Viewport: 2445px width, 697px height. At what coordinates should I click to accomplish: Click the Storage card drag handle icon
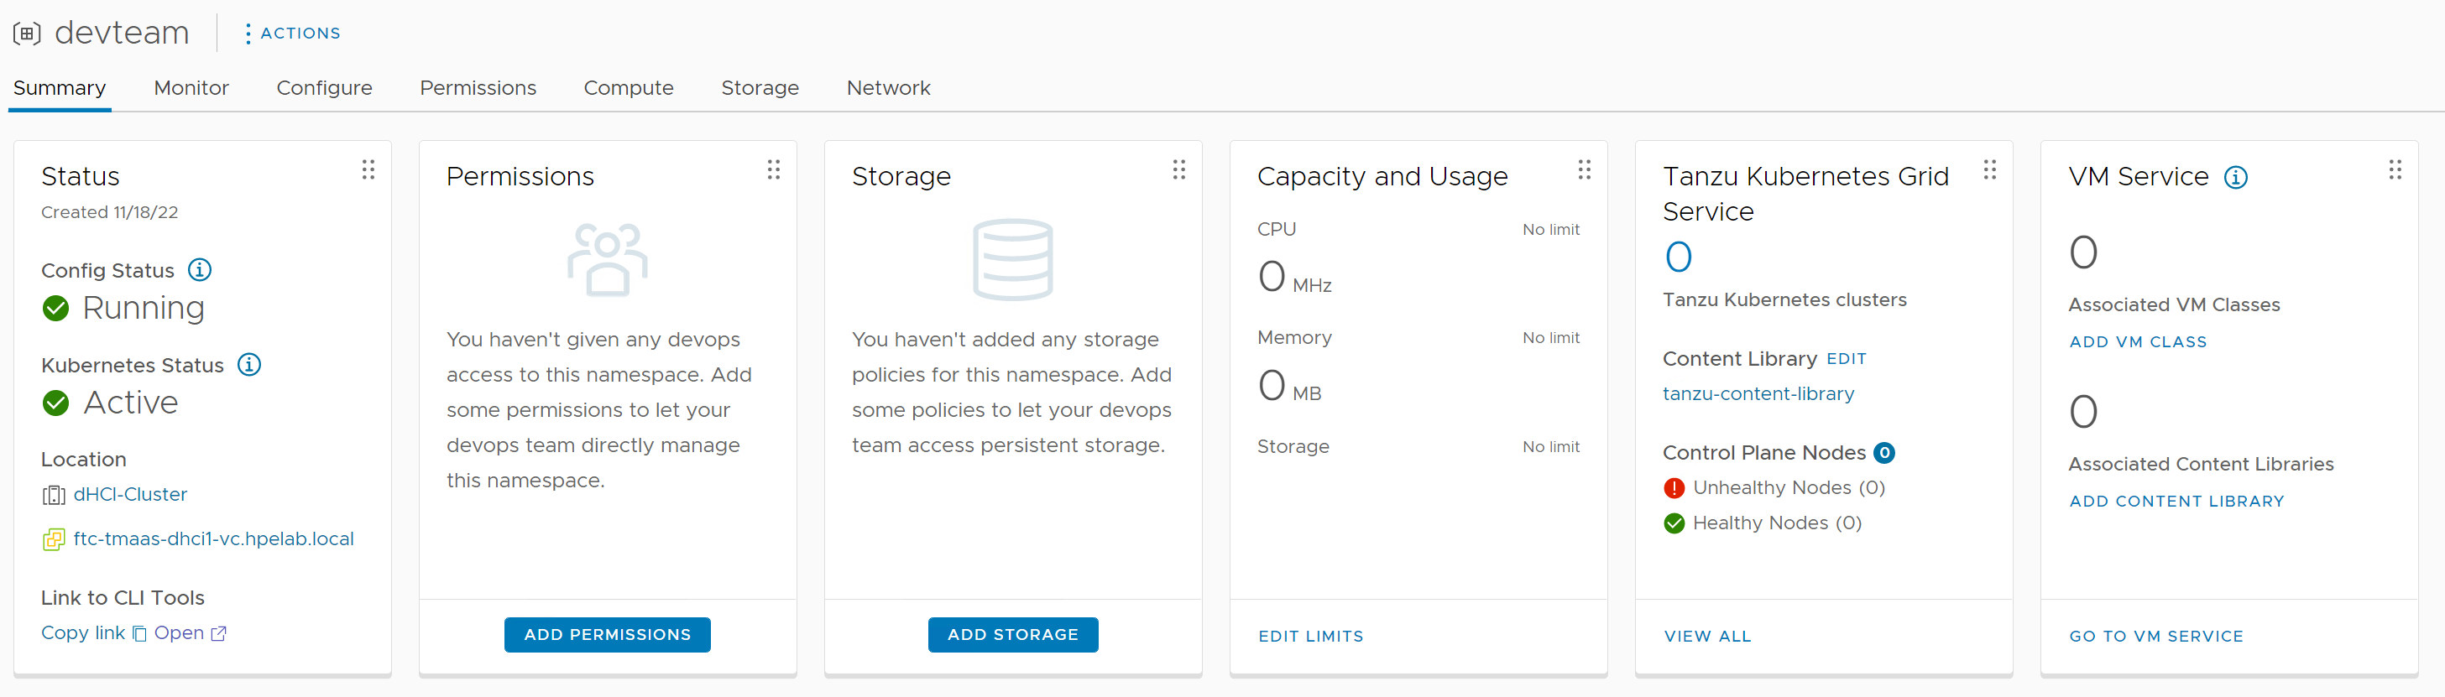coord(1178,169)
